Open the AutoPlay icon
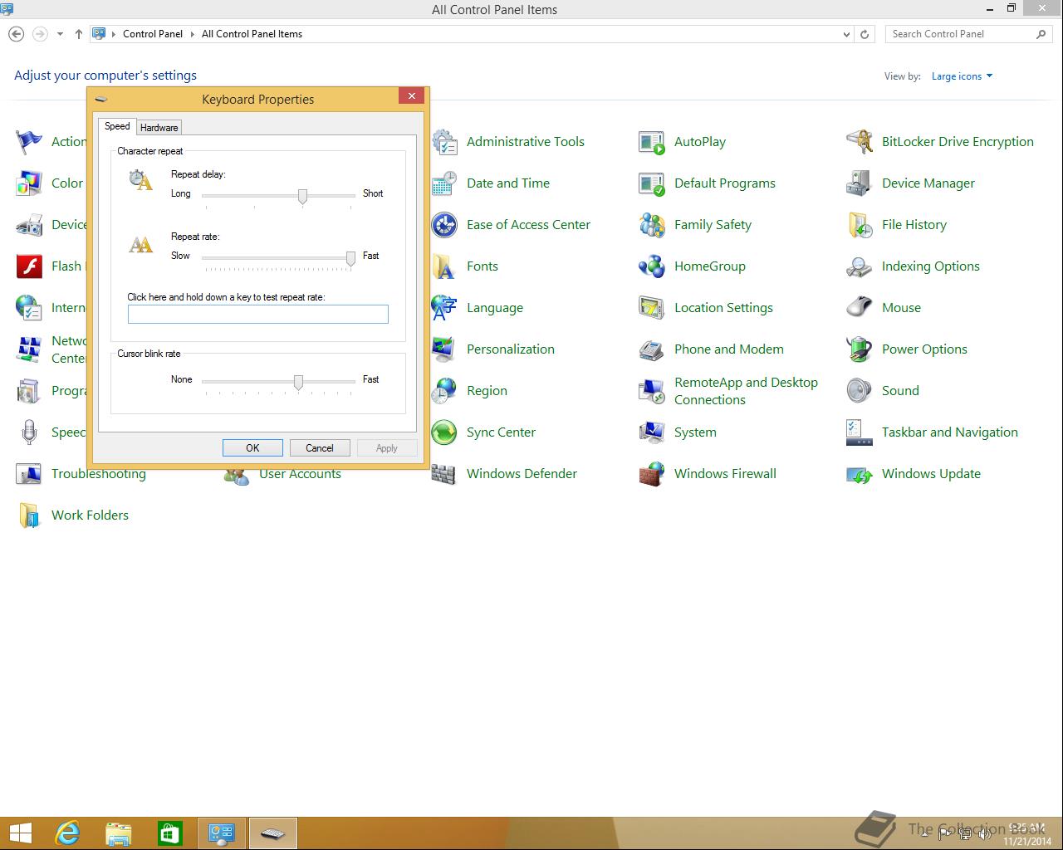The height and width of the screenshot is (850, 1063). (x=652, y=142)
